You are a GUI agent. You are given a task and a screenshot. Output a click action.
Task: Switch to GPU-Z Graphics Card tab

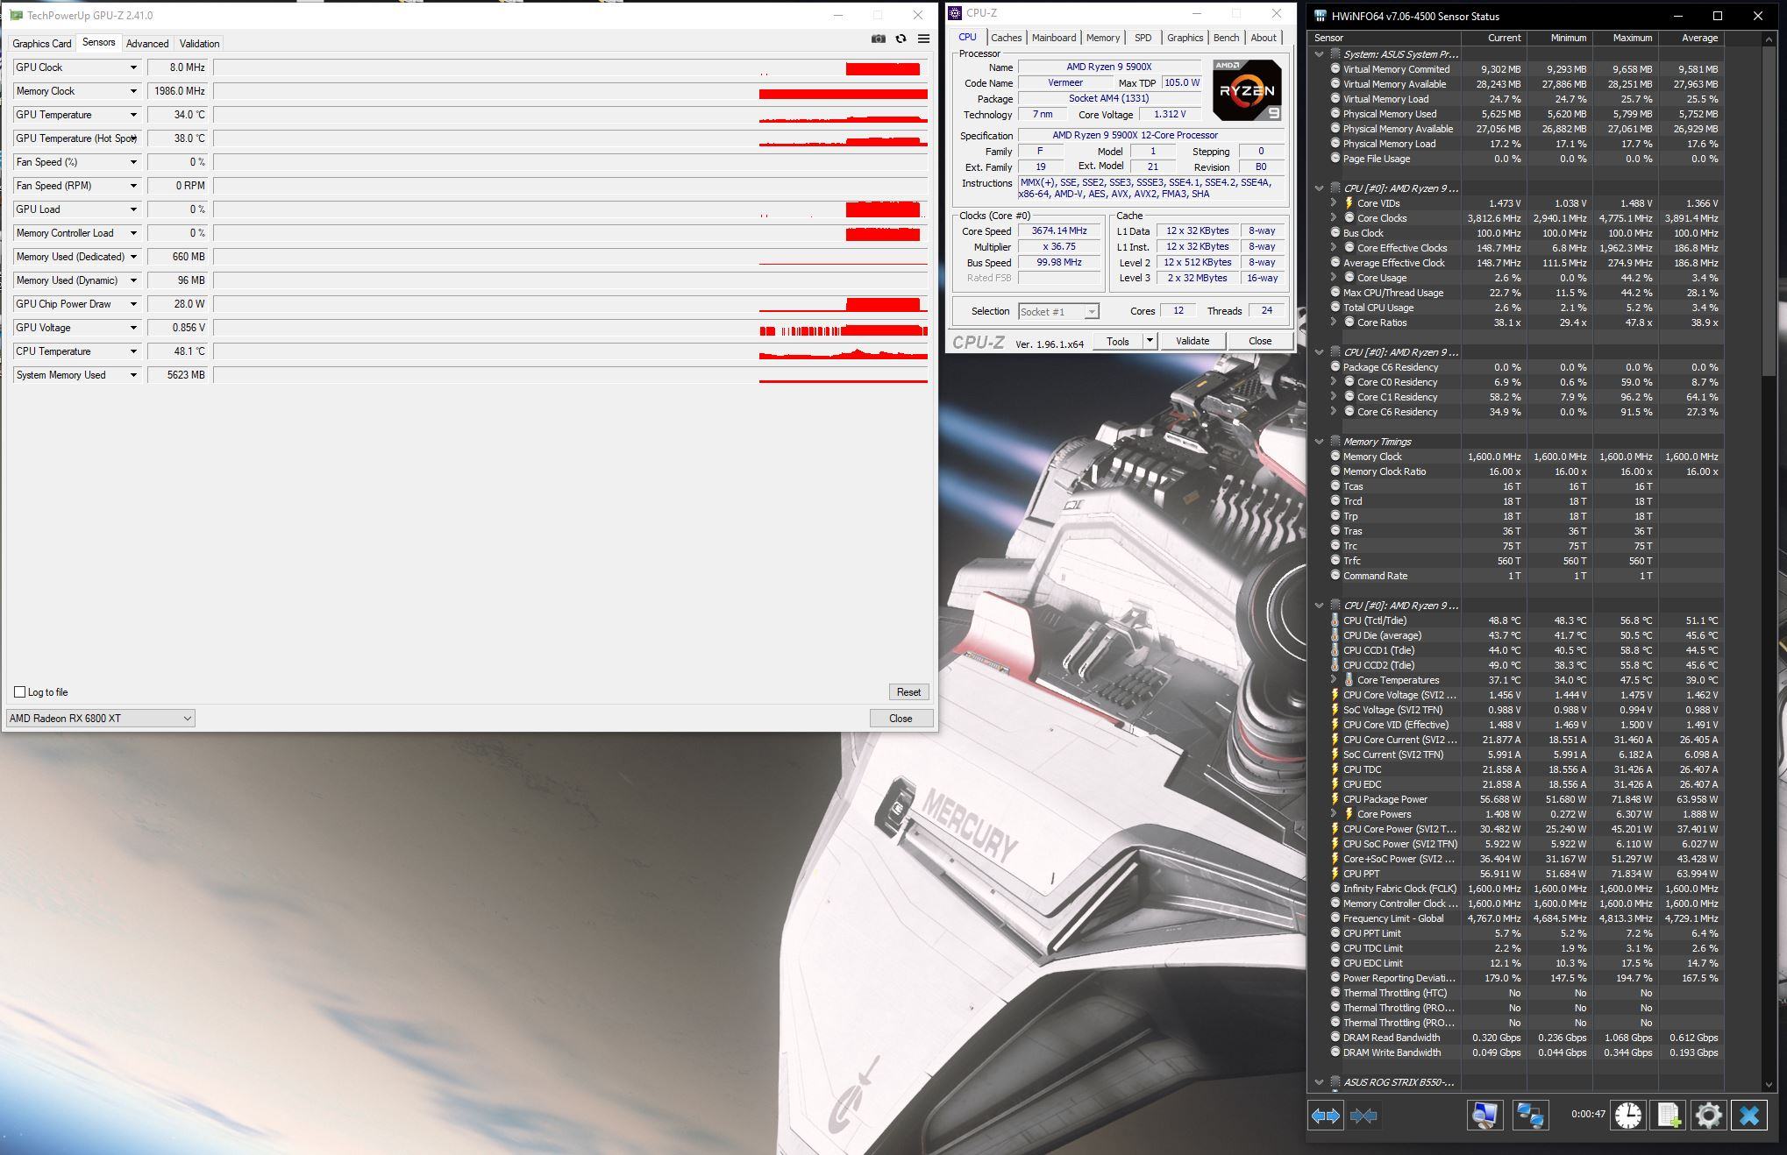41,44
